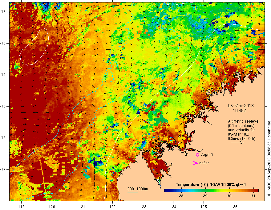
Task: Click latitude axis label -12
Action: [3, 12]
